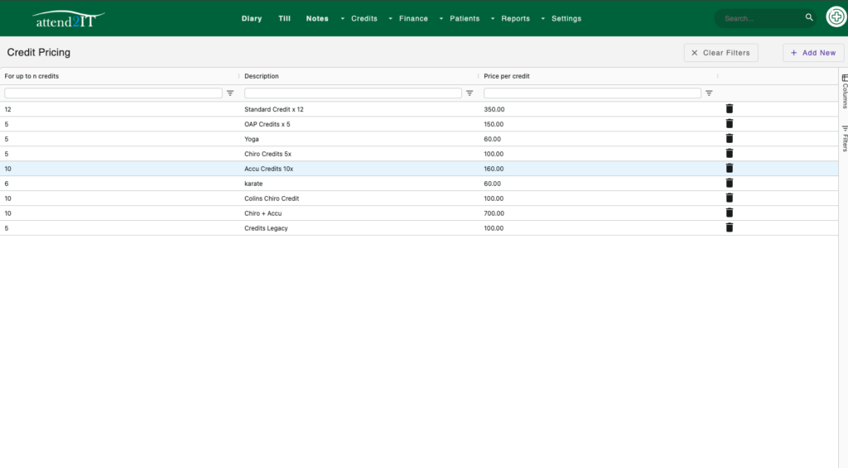Screen dimensions: 848x468
Task: Focus the Description filter input
Action: click(x=353, y=93)
